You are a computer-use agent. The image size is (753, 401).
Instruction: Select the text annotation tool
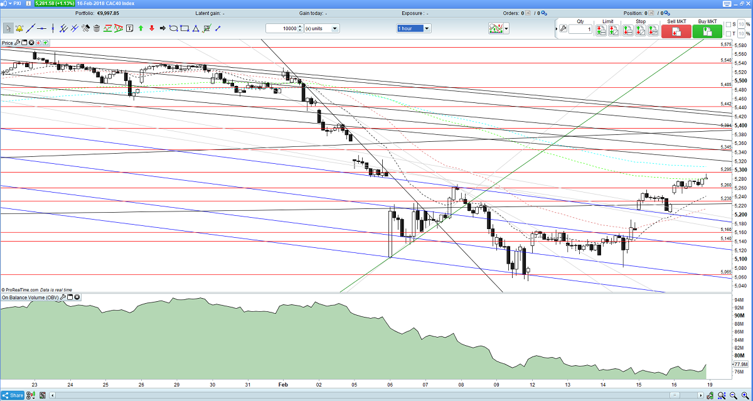pyautogui.click(x=130, y=28)
